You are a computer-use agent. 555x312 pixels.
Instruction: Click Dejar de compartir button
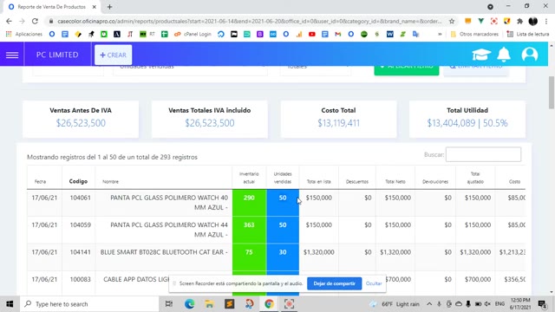334,283
